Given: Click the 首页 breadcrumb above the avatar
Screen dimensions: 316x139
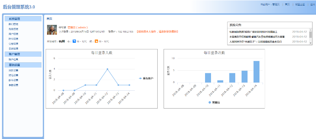Looking at the screenshot, I should [x=50, y=19].
